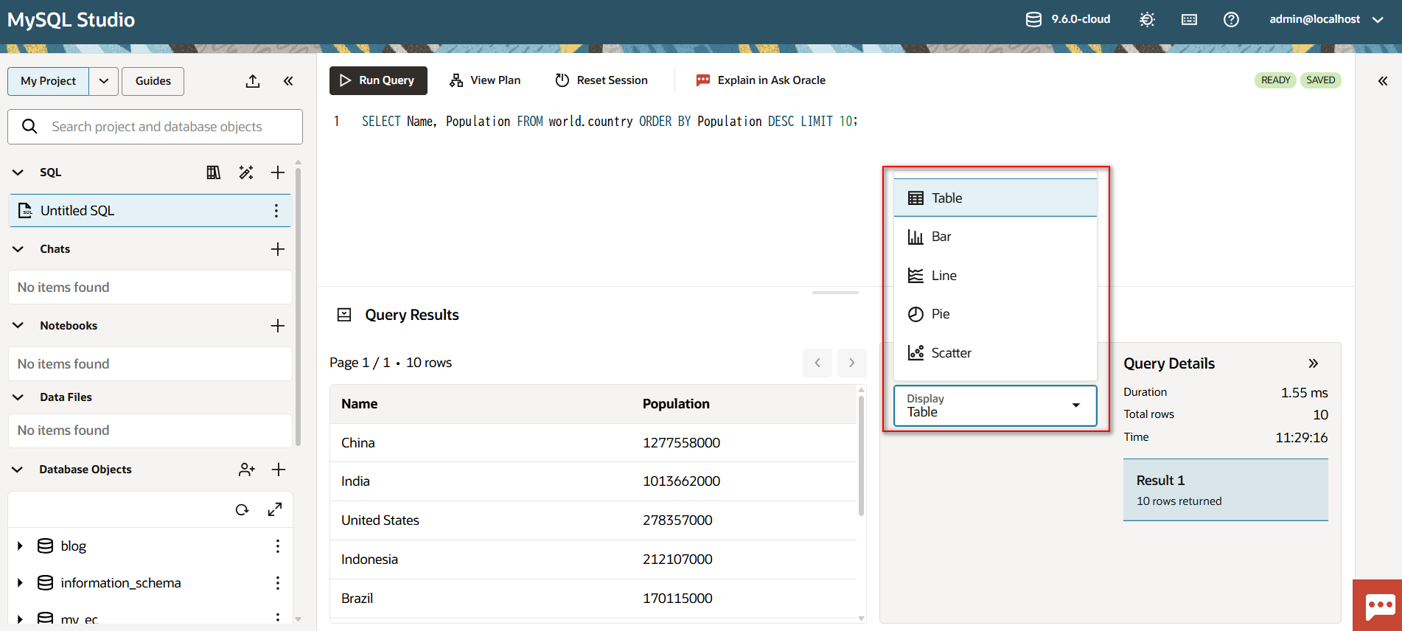Collapse the left sidebar with double chevron
Viewport: 1402px width, 631px height.
[288, 81]
